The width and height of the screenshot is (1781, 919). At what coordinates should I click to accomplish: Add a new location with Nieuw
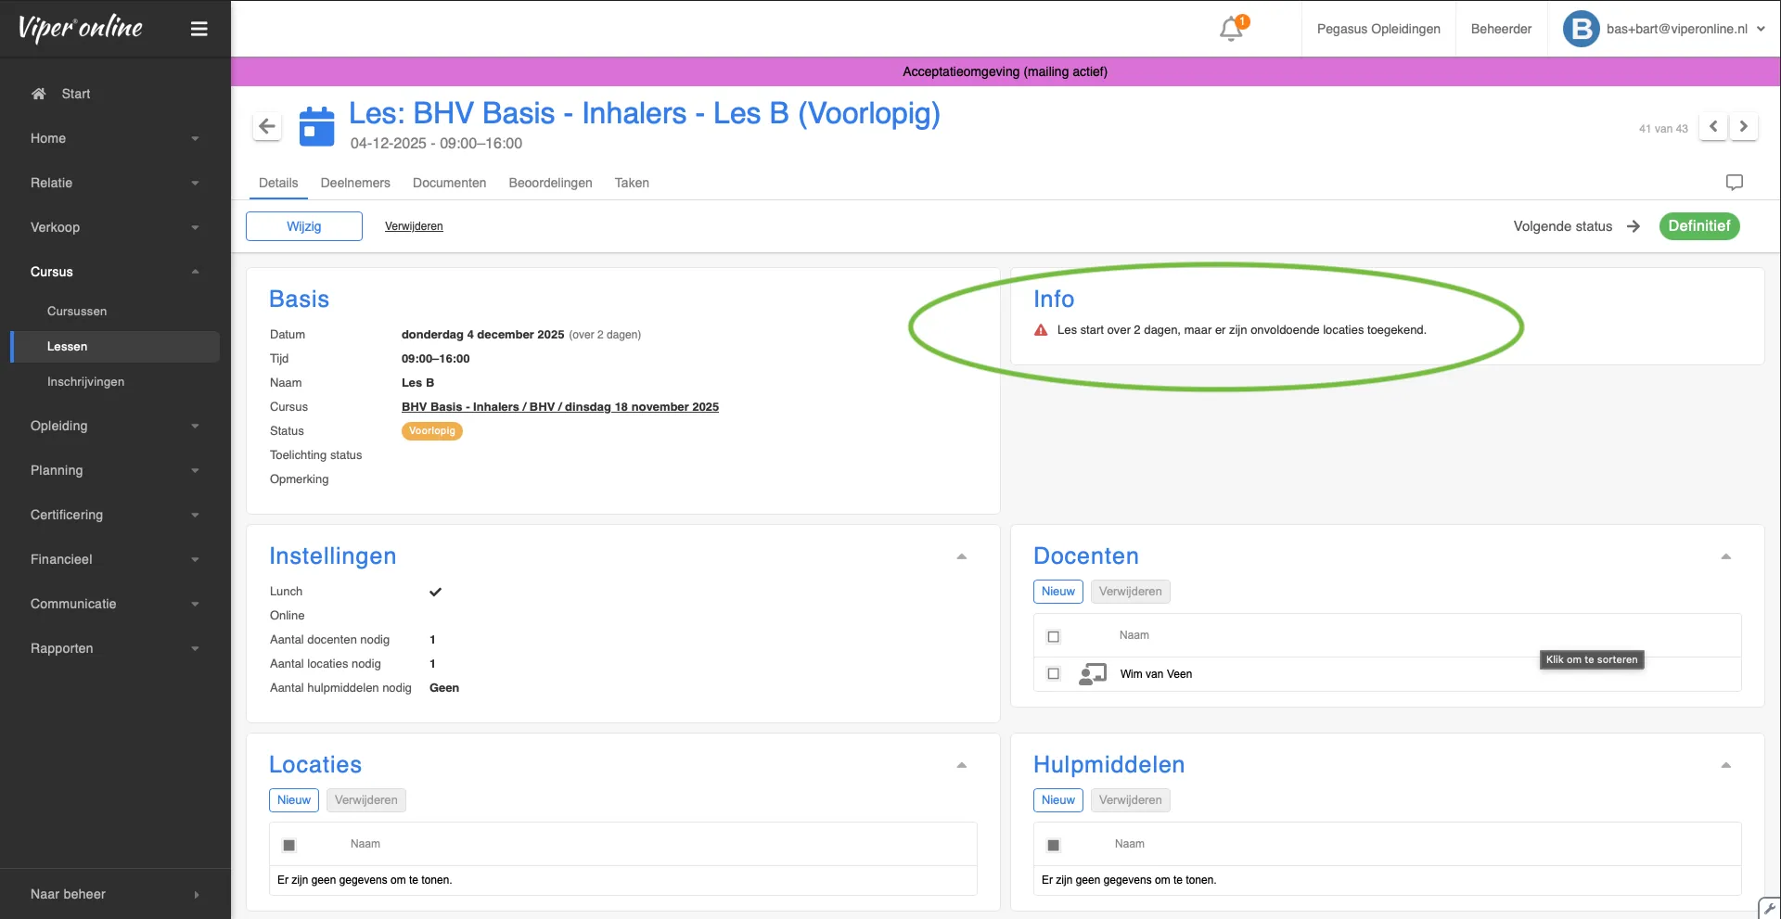click(x=294, y=800)
